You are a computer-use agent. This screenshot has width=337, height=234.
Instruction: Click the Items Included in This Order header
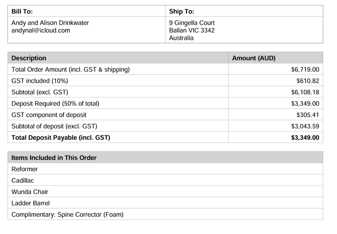[x=54, y=158]
